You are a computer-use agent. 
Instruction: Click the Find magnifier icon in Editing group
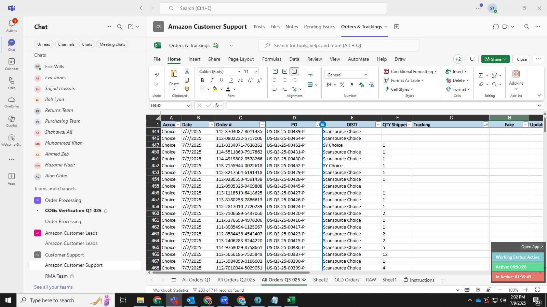click(x=494, y=84)
